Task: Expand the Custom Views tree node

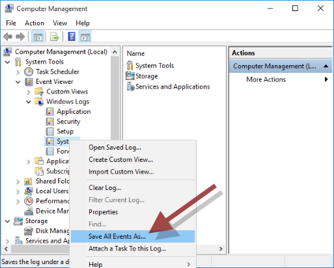Action: click(x=29, y=92)
